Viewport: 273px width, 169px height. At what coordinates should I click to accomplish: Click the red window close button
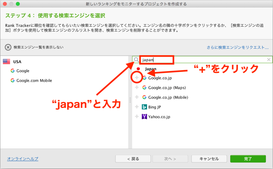pyautogui.click(x=5, y=4)
